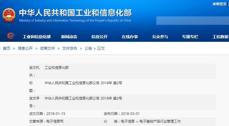Go to the 新闻动态 menu item
The image size is (229, 126).
pos(69,37)
